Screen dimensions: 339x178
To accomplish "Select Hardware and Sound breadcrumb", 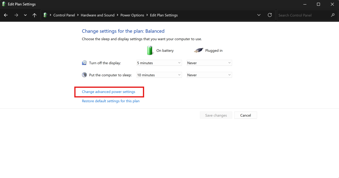I will (98, 15).
